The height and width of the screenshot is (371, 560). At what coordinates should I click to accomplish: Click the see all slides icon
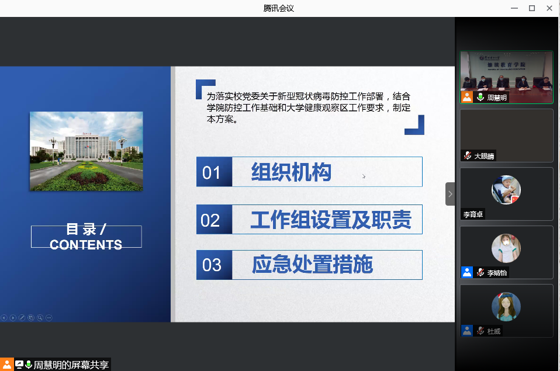31,318
